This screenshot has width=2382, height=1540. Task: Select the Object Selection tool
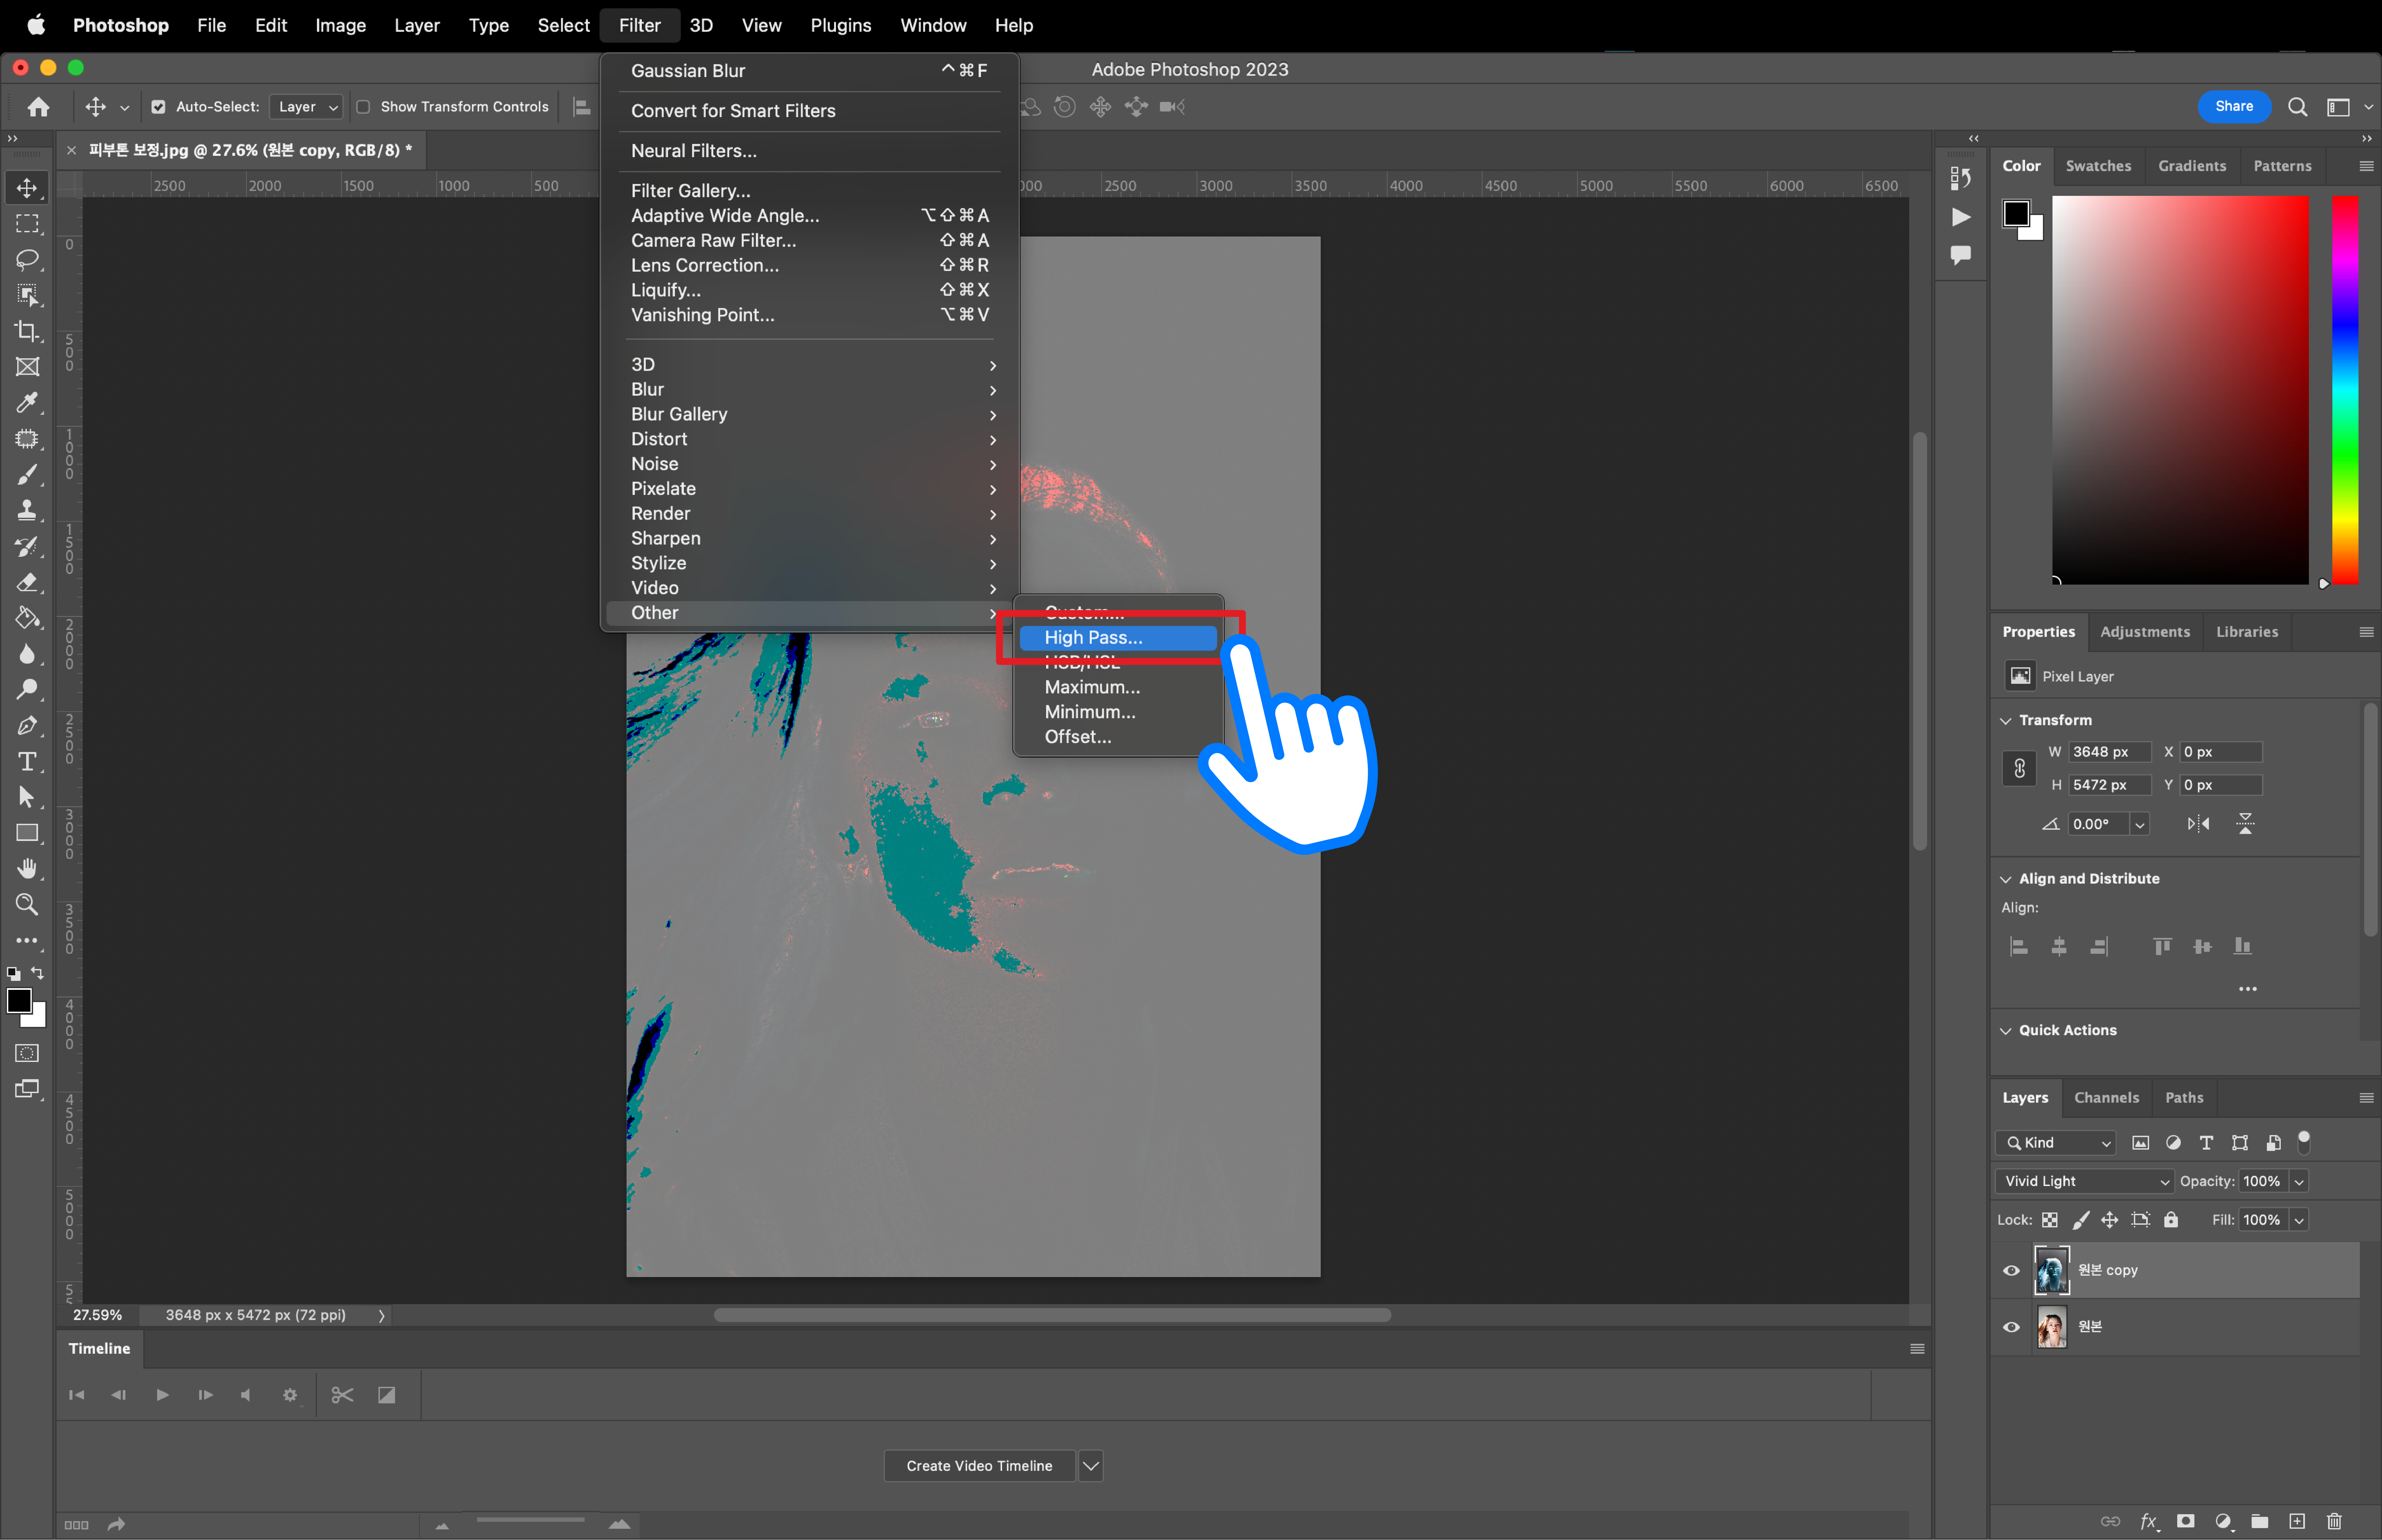27,295
